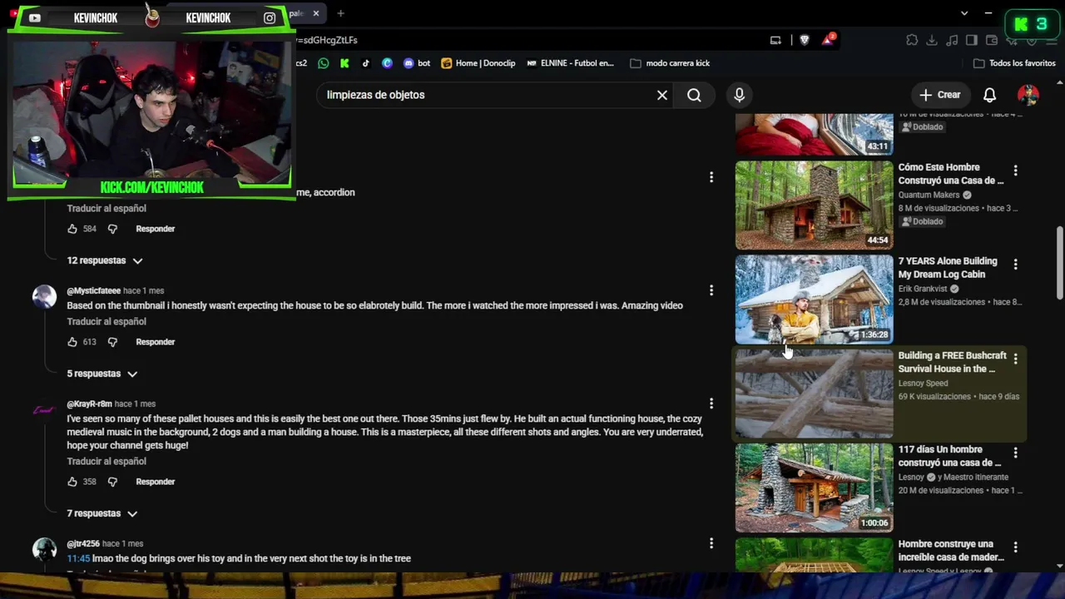Image resolution: width=1065 pixels, height=599 pixels.
Task: Click the Crear button
Action: point(939,95)
